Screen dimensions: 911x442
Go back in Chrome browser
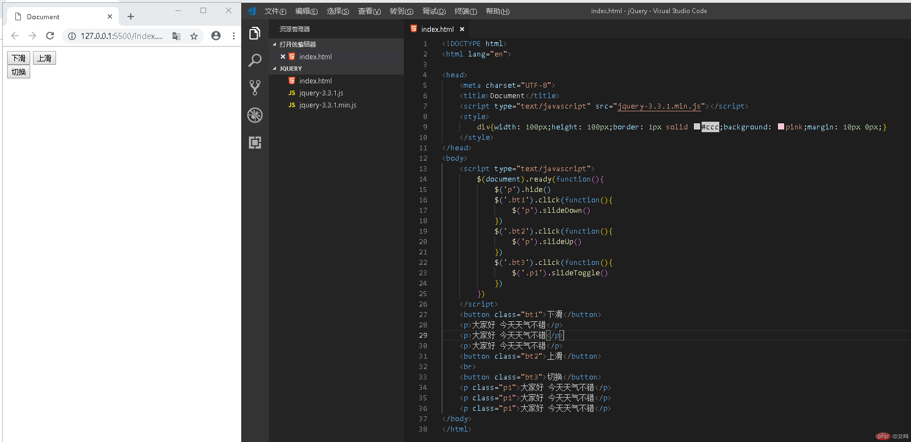pos(15,36)
